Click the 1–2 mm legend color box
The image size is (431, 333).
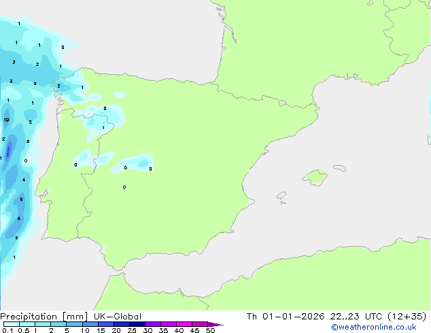pyautogui.click(x=43, y=324)
